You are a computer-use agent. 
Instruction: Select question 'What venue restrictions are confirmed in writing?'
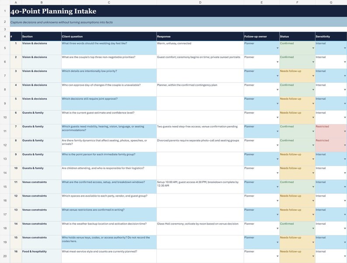(109, 215)
